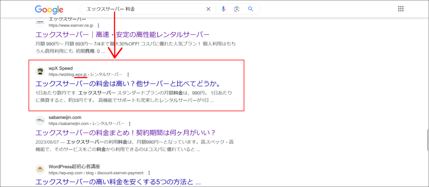The height and width of the screenshot is (187, 429).
Task: Open the Google logo homepage link
Action: (49, 9)
